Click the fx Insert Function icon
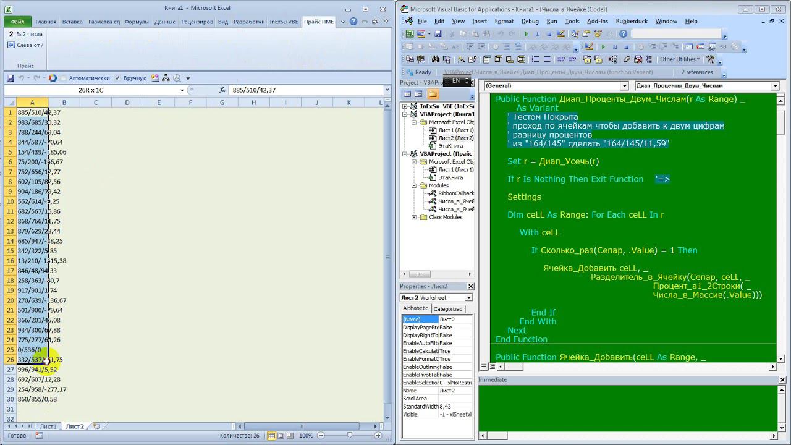Viewport: 791px width, 445px height. (222, 90)
